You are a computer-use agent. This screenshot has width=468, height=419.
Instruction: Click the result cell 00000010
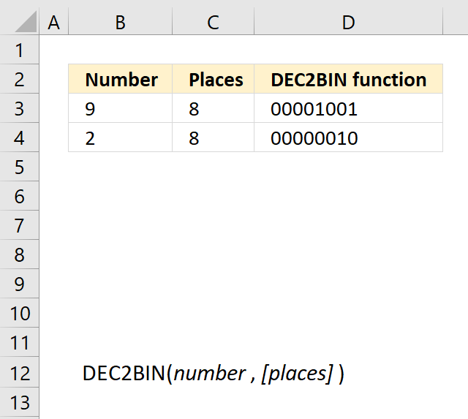tap(348, 137)
